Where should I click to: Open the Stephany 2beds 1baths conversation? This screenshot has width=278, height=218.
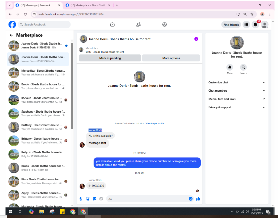pos(38,113)
